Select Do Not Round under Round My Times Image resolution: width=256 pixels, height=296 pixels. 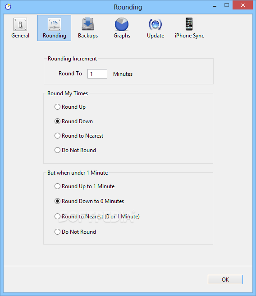click(x=75, y=150)
